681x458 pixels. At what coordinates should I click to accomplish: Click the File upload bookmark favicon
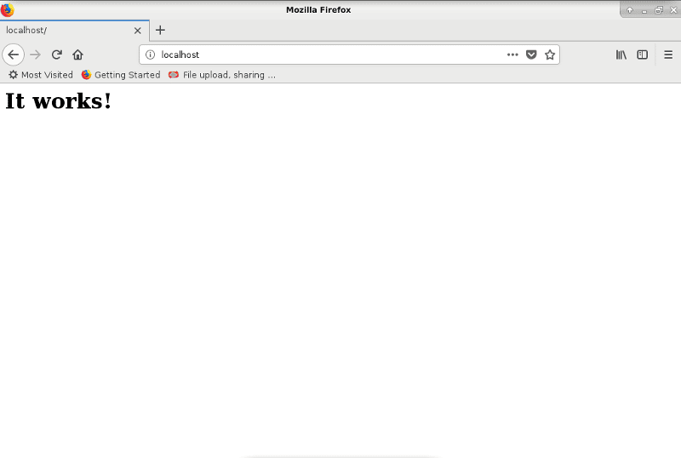click(174, 75)
